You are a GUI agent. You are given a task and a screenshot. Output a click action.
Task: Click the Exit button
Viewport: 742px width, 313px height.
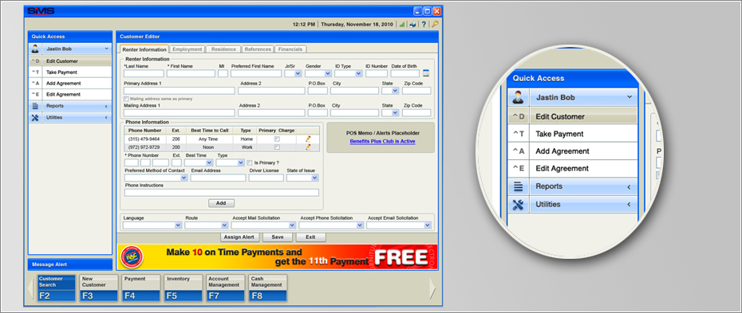coord(310,237)
